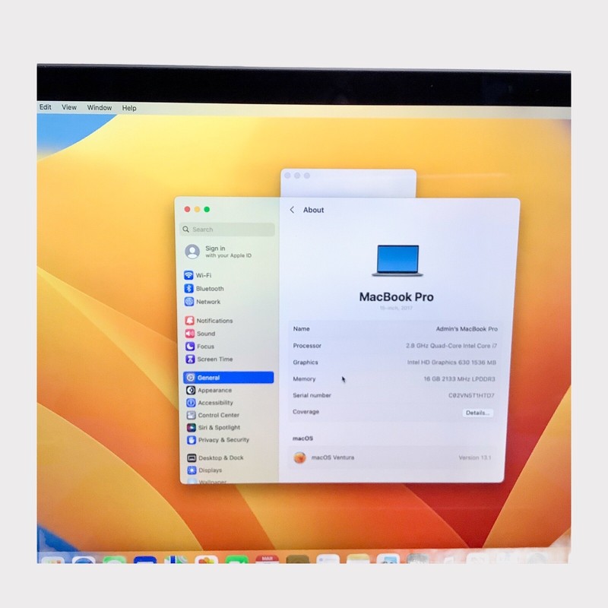
Task: Click the Apple ID avatar icon
Action: [192, 252]
